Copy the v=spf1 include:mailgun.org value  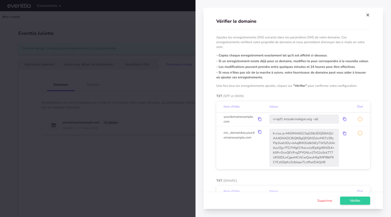(x=344, y=119)
